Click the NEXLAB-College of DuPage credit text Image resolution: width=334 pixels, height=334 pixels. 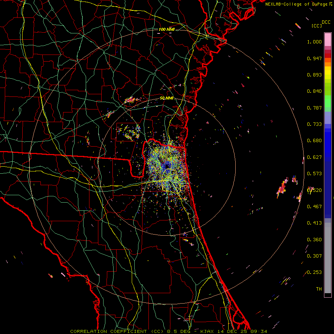point(297,4)
